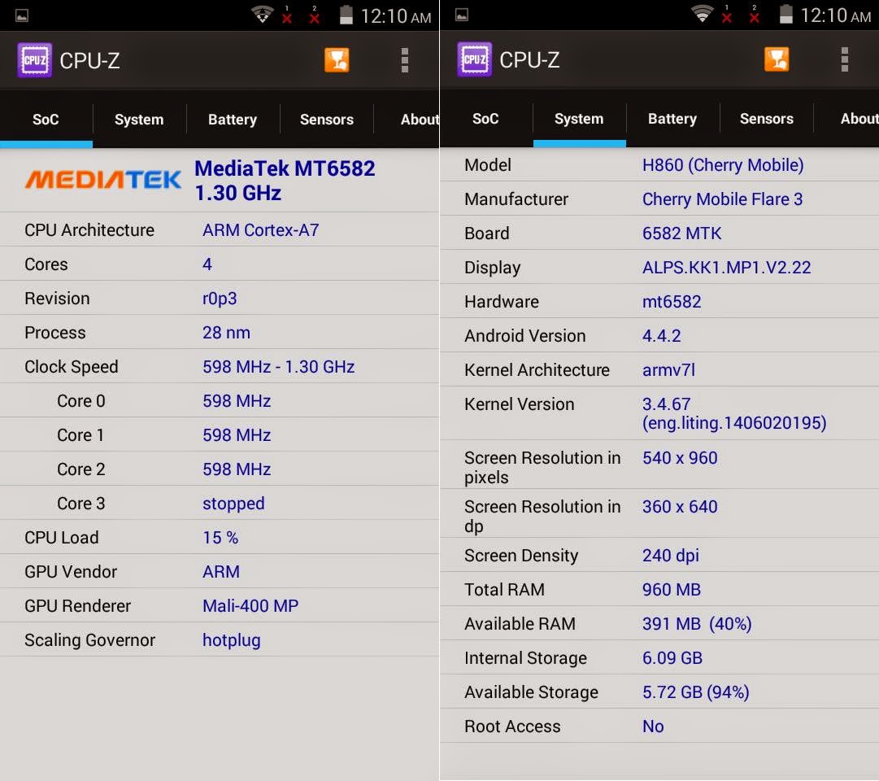
Task: Tap Board value '6582 MTK'
Action: coord(682,233)
